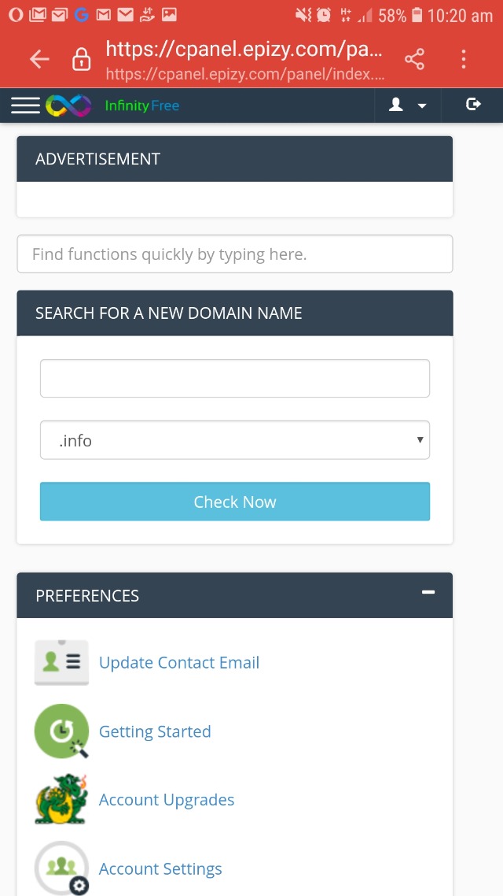Open the Update Contact Email link
503x896 pixels.
179,663
